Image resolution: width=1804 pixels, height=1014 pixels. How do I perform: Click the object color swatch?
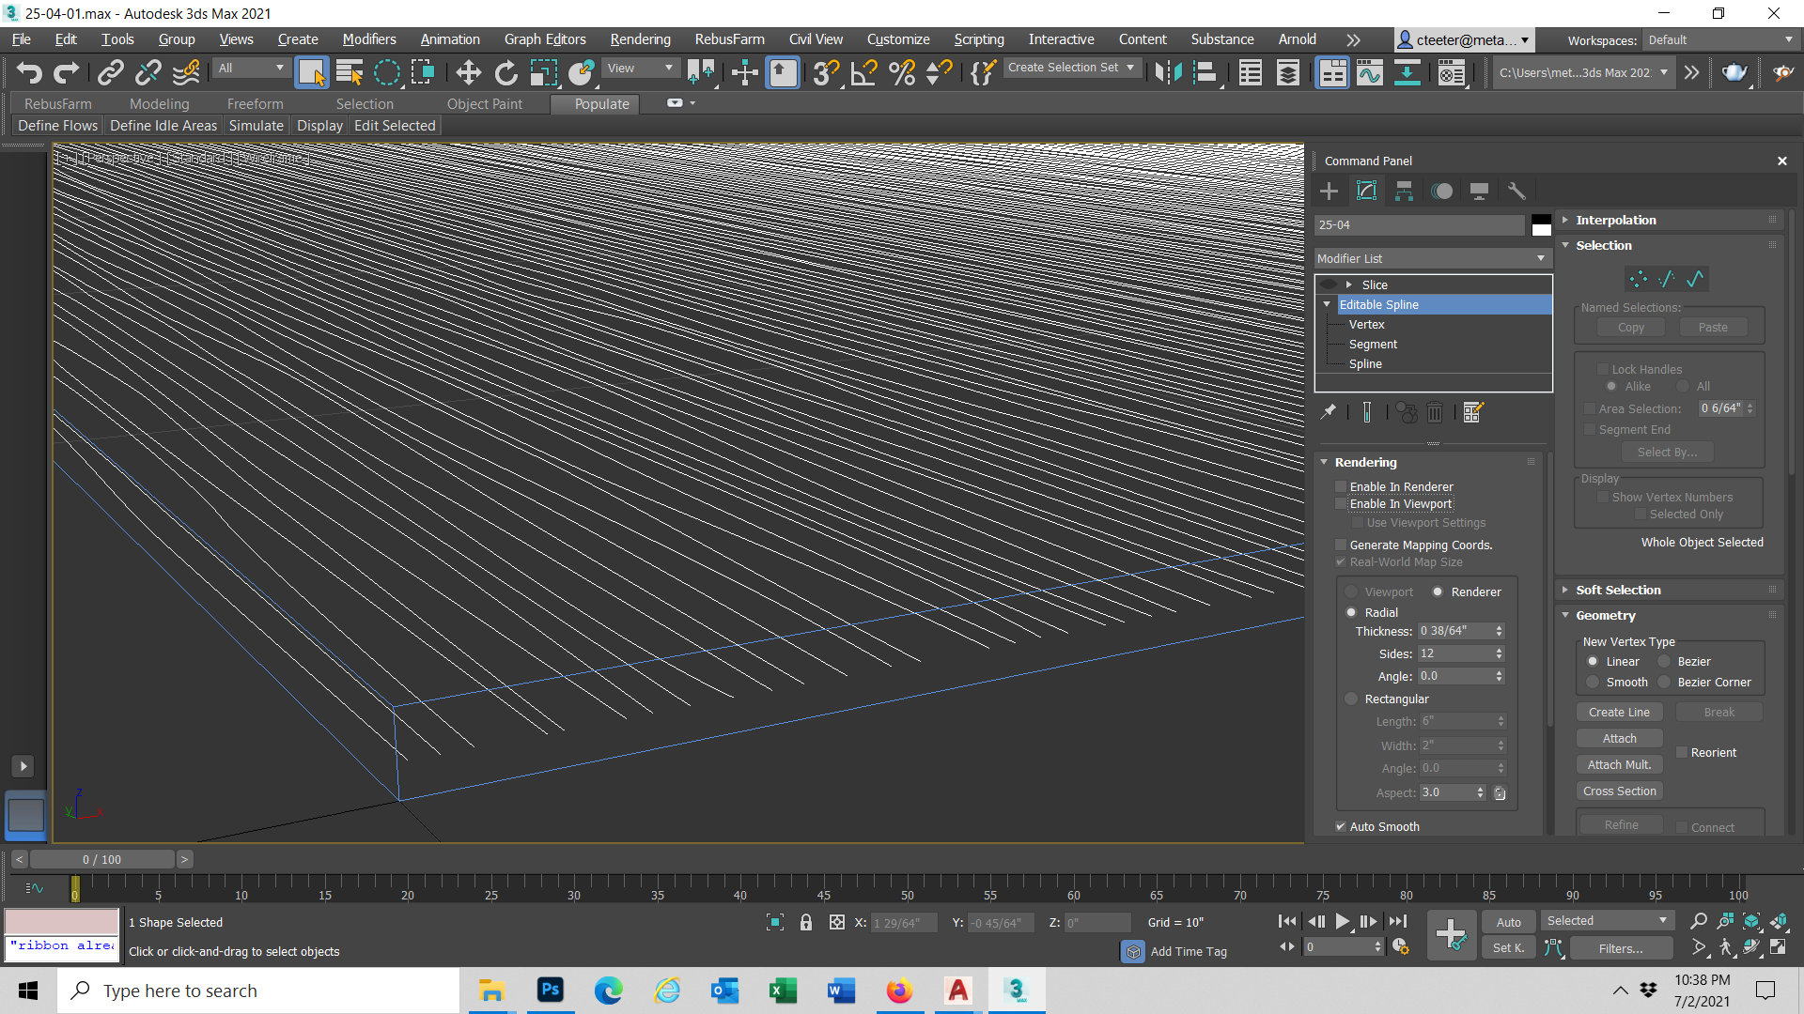coord(1541,225)
